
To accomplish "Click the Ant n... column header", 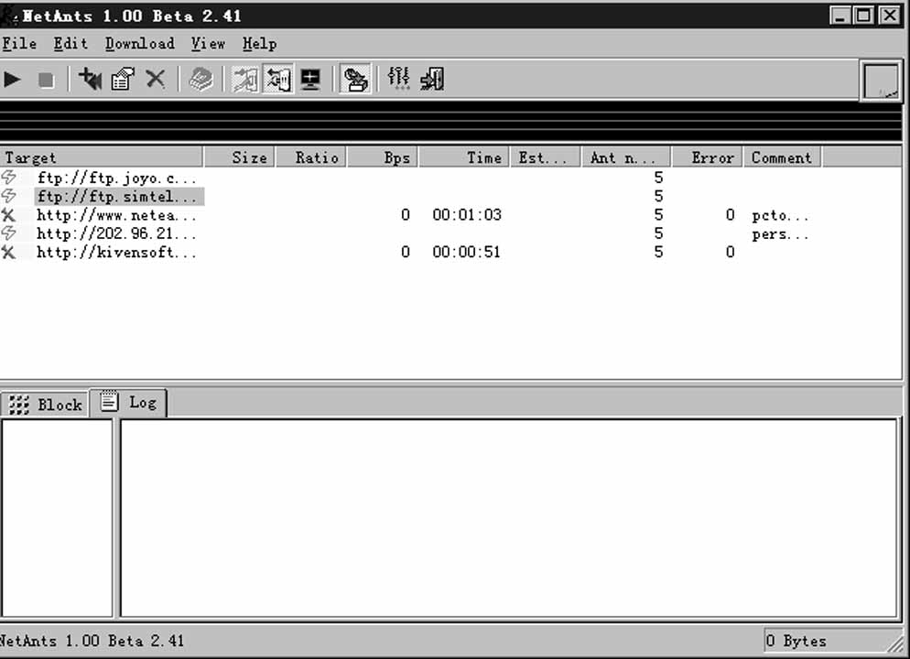I will [x=626, y=157].
